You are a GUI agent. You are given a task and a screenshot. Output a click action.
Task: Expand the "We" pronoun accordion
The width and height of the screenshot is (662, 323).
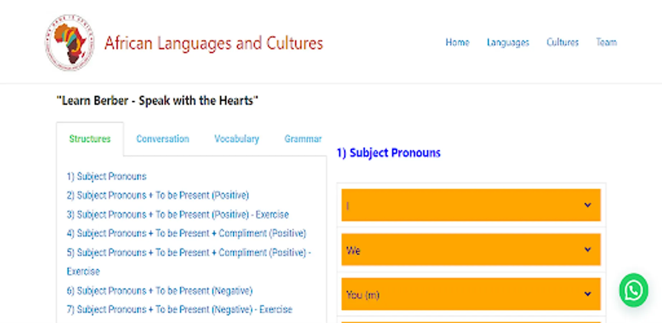click(x=471, y=250)
